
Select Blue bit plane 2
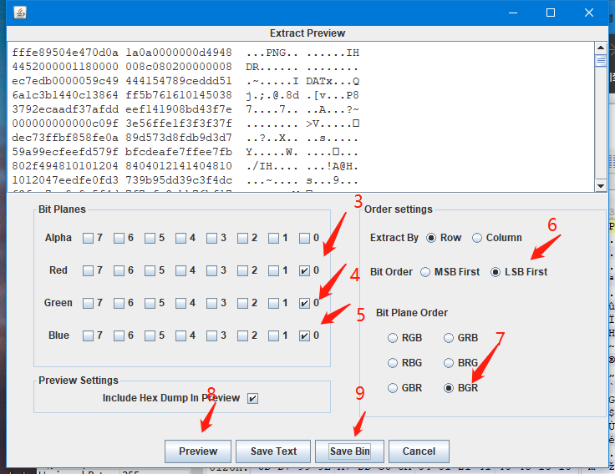coord(243,335)
